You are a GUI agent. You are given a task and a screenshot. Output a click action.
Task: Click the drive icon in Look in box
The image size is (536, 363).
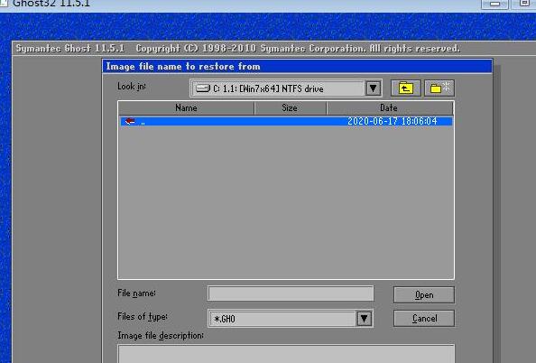202,88
